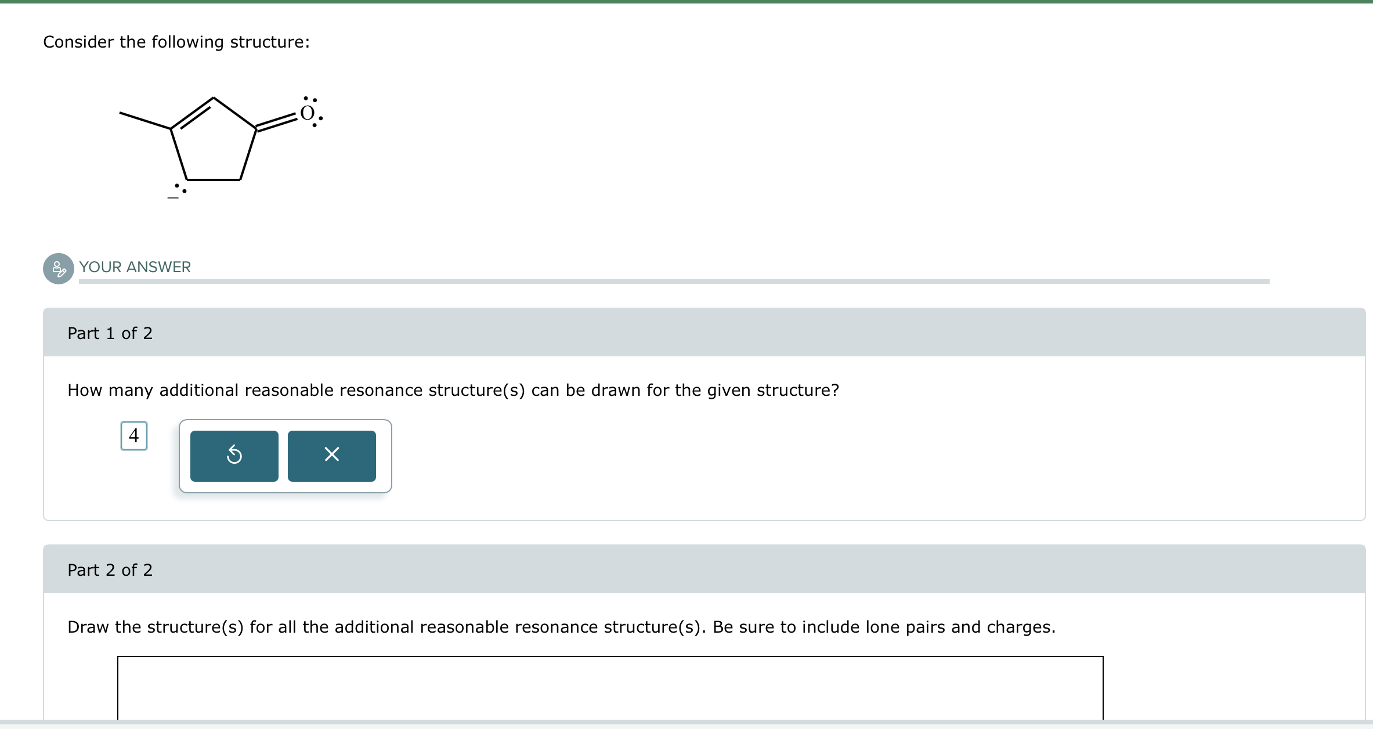Image resolution: width=1373 pixels, height=729 pixels.
Task: Click the X icon next to the undo button
Action: click(331, 456)
